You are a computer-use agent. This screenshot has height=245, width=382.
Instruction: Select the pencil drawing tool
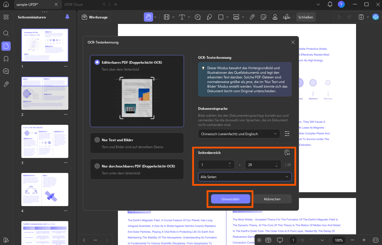click(210, 17)
